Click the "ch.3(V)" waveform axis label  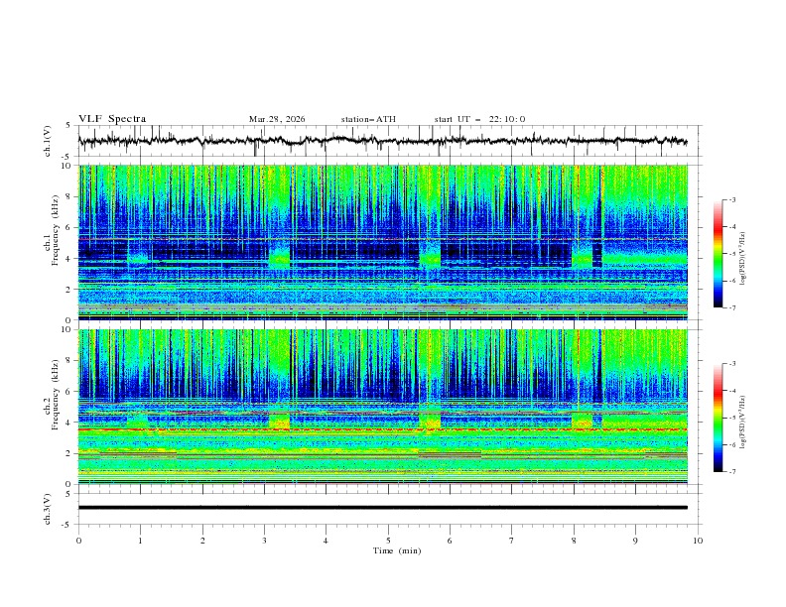click(x=48, y=509)
